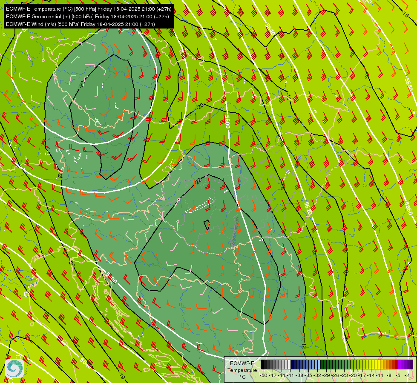Image resolution: width=417 pixels, height=383 pixels.
Task: Click the 5680 geopotential contour label
Action: click(x=409, y=84)
